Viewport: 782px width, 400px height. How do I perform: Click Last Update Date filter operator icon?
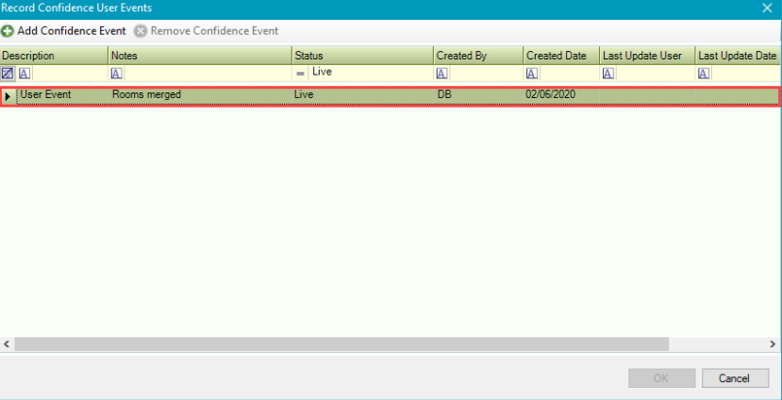(704, 73)
